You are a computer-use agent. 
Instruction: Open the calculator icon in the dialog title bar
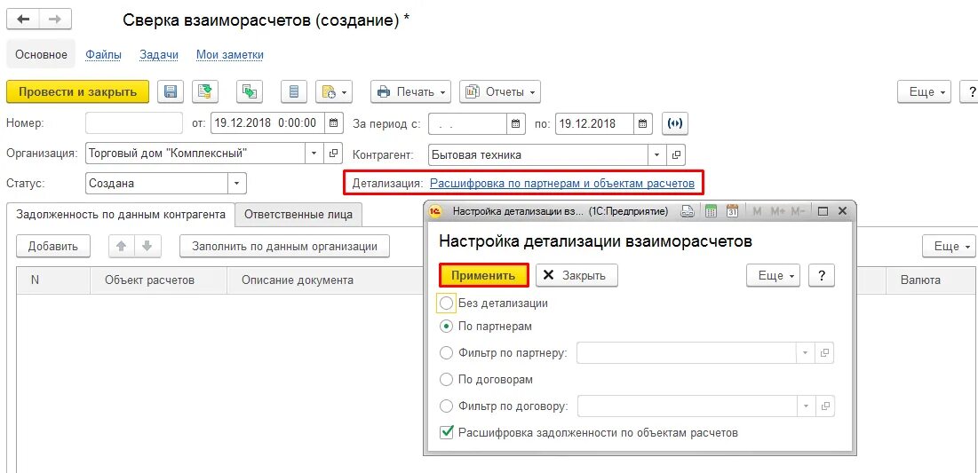(711, 212)
